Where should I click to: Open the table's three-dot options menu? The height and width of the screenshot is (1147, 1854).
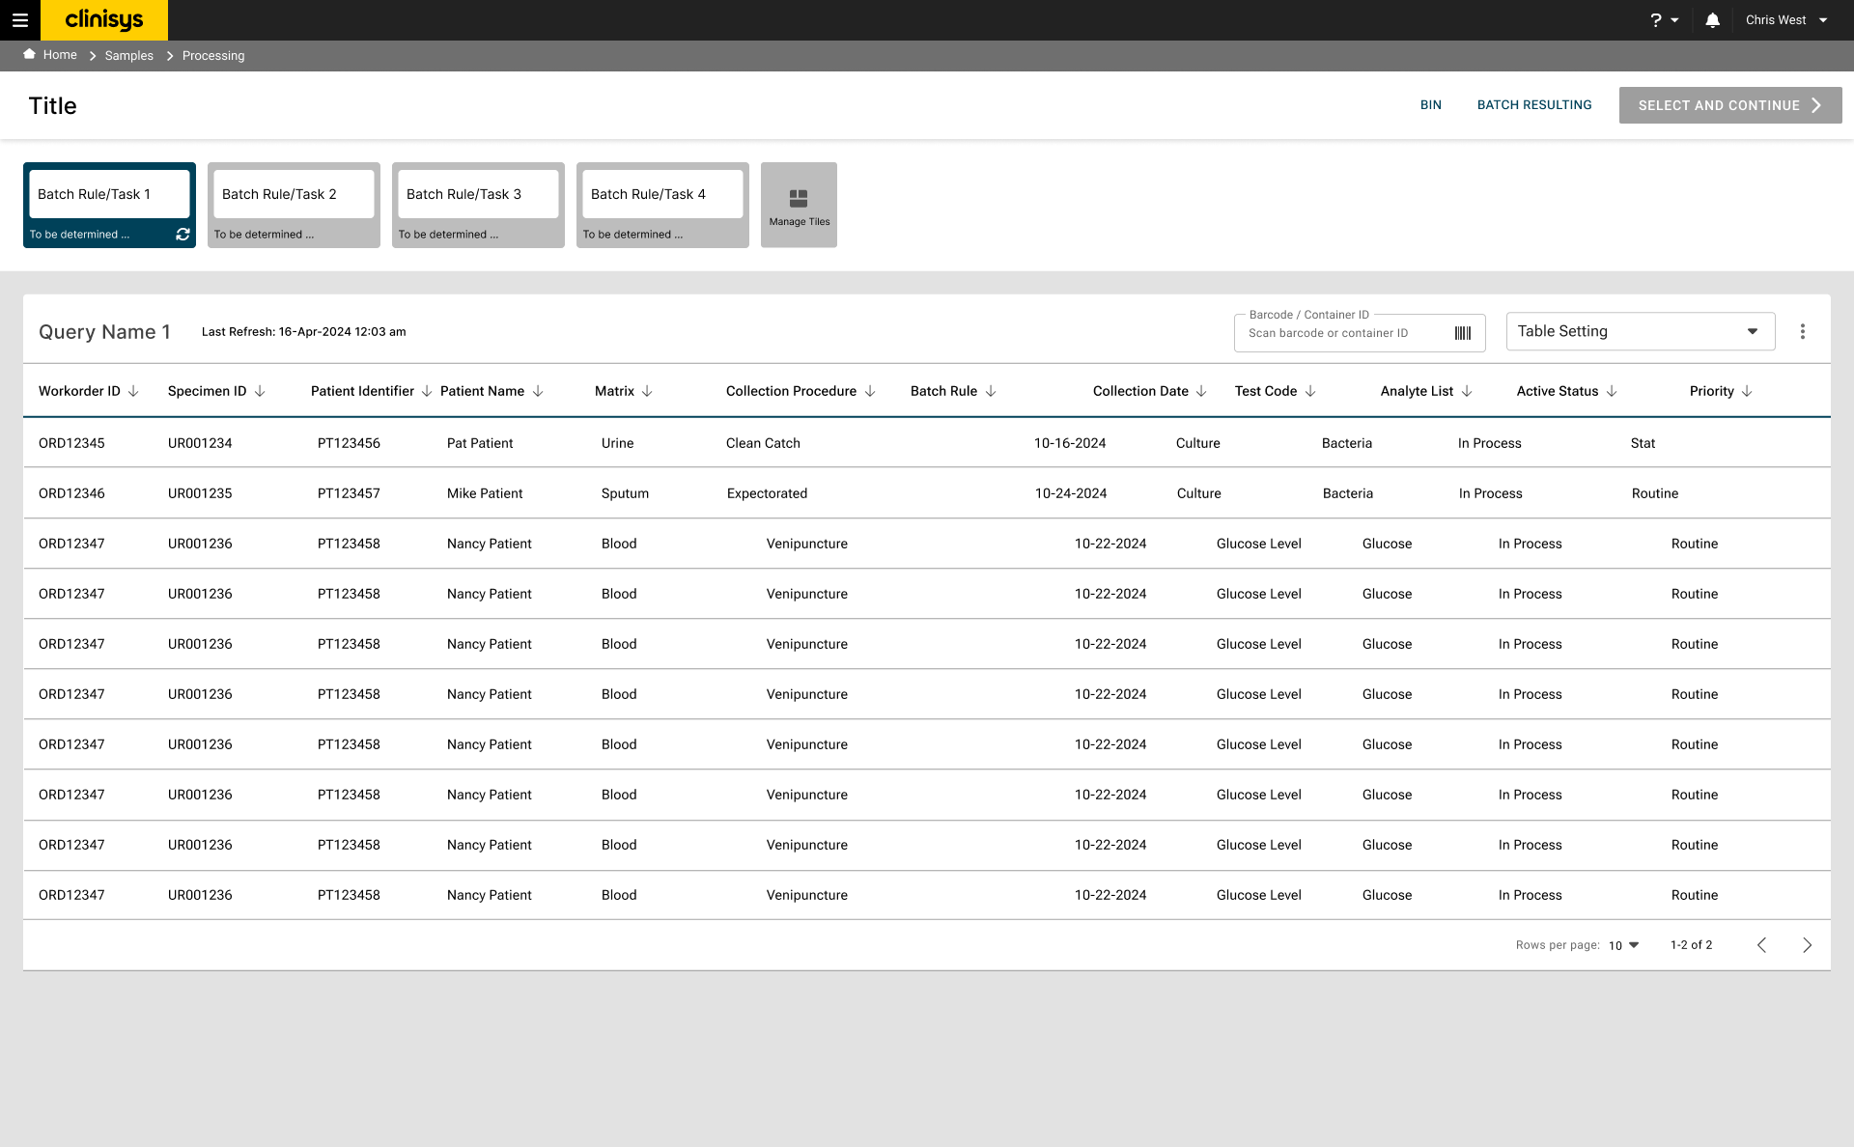point(1802,331)
